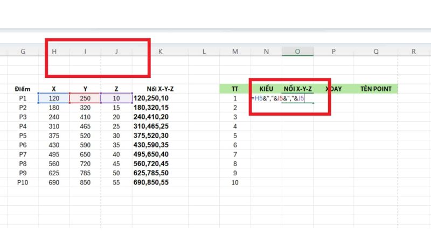Select cell with Z value 10

coord(116,98)
